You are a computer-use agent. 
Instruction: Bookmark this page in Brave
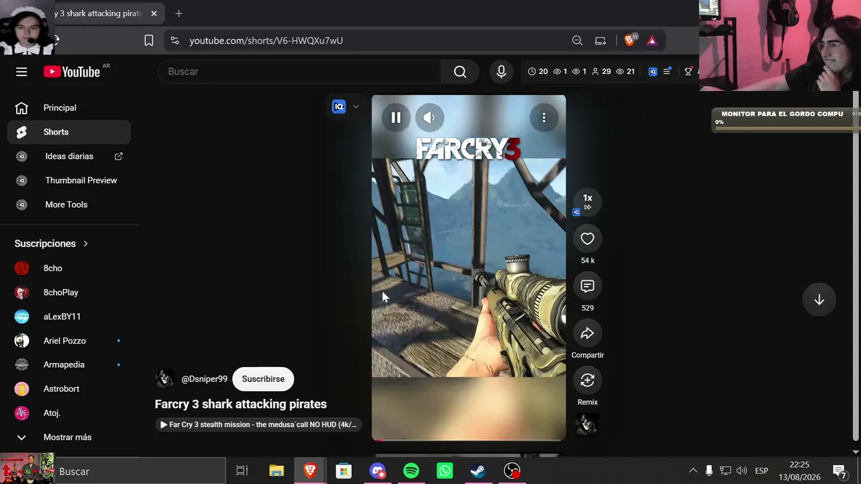tap(149, 40)
